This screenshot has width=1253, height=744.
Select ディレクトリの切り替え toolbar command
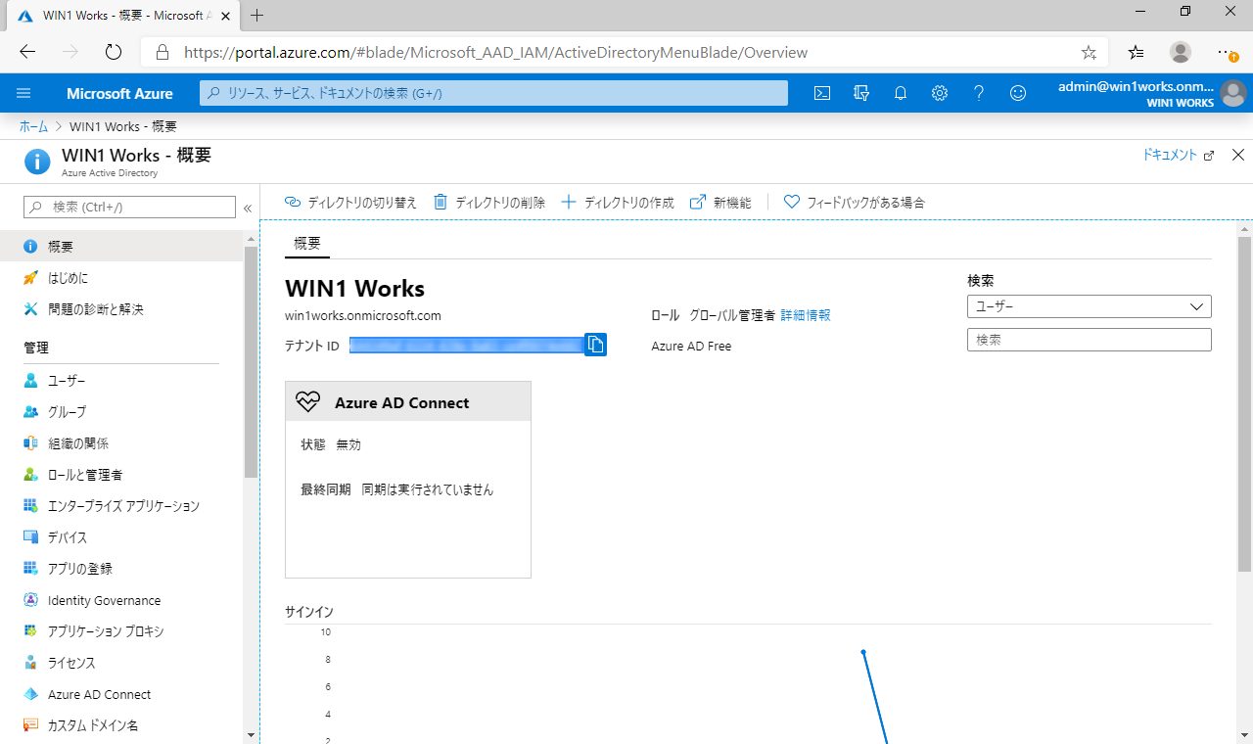(350, 203)
